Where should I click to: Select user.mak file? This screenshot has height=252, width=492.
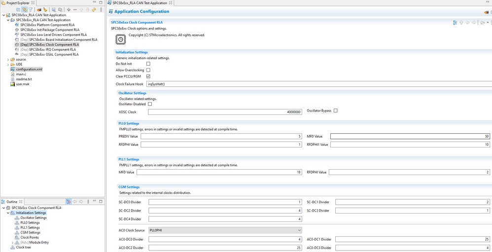point(23,84)
